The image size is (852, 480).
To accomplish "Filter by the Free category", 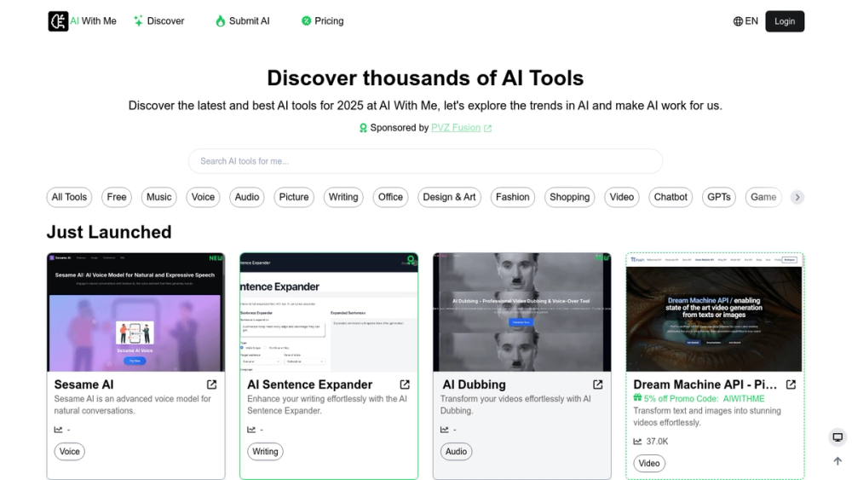I will tap(116, 197).
